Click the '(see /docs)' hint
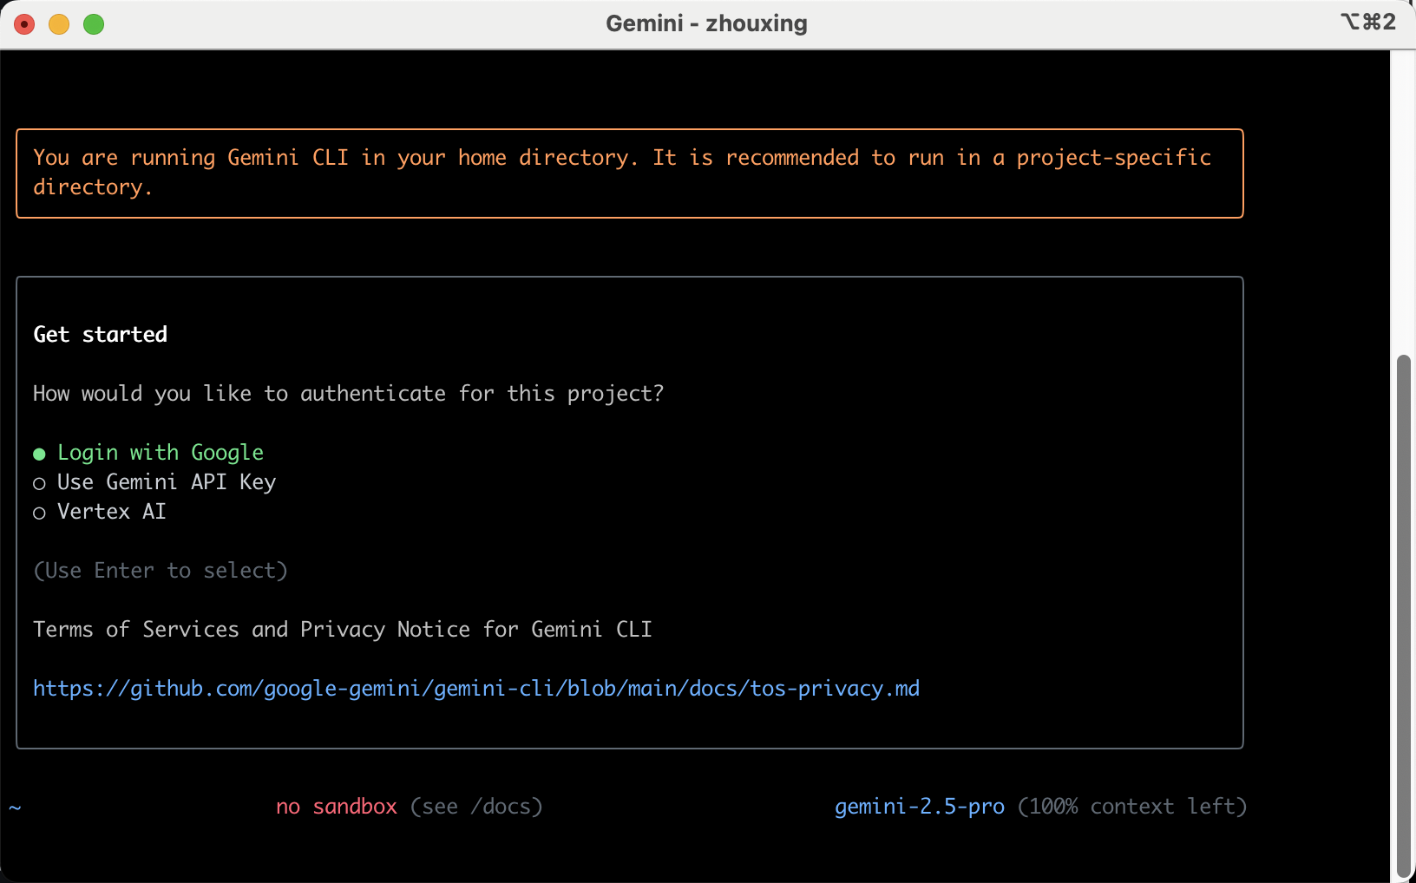1416x883 pixels. pos(476,807)
